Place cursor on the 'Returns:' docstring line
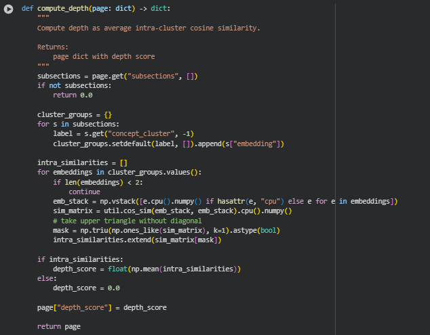 (53, 47)
